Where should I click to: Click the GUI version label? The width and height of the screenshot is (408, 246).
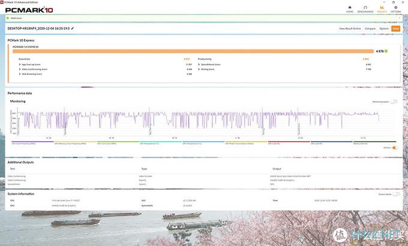coord(143,201)
